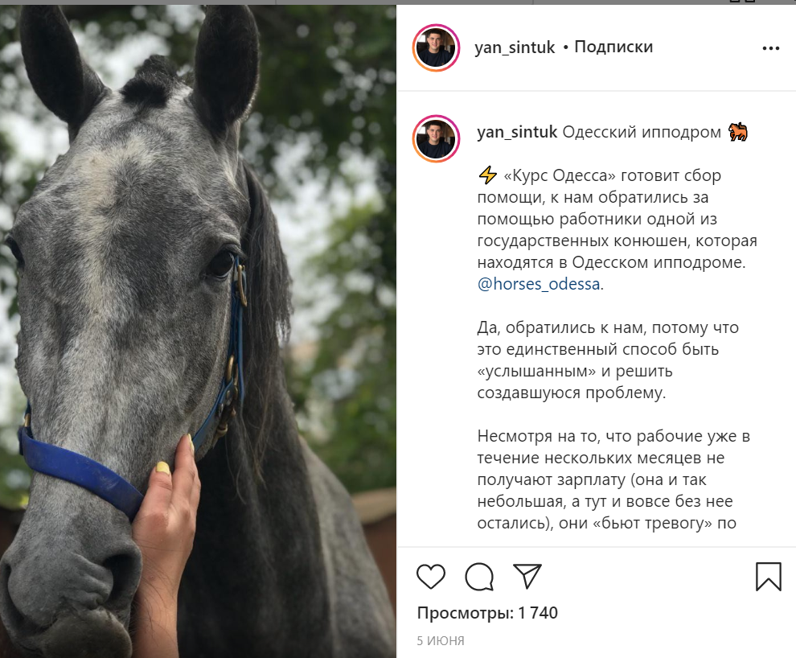Viewport: 796px width, 658px height.
Task: Open comments with the speech bubble icon
Action: (479, 577)
